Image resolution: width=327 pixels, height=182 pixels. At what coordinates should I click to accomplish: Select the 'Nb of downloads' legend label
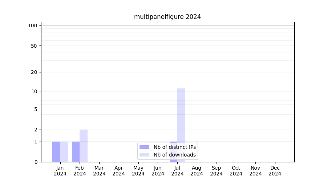pos(175,155)
